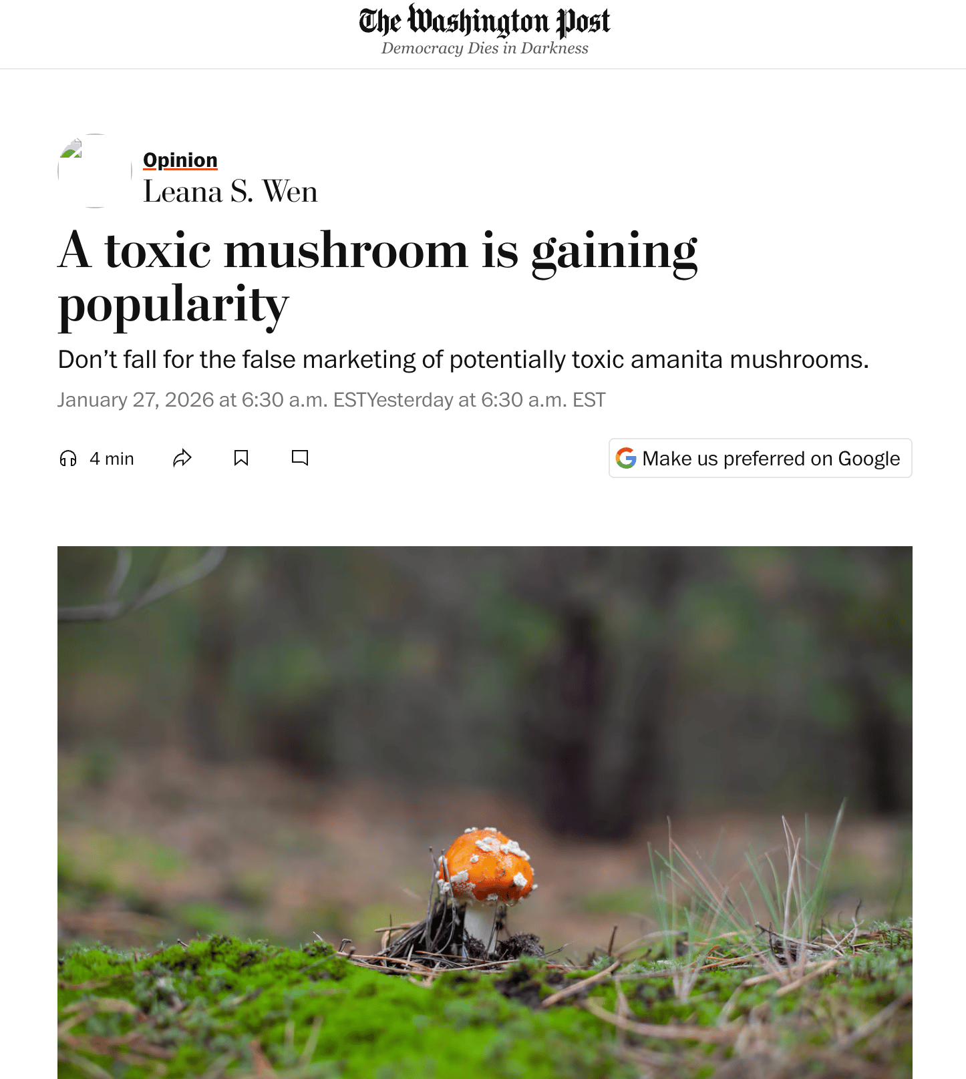Click the toxic mushroom headline
This screenshot has height=1079, width=966.
click(378, 277)
